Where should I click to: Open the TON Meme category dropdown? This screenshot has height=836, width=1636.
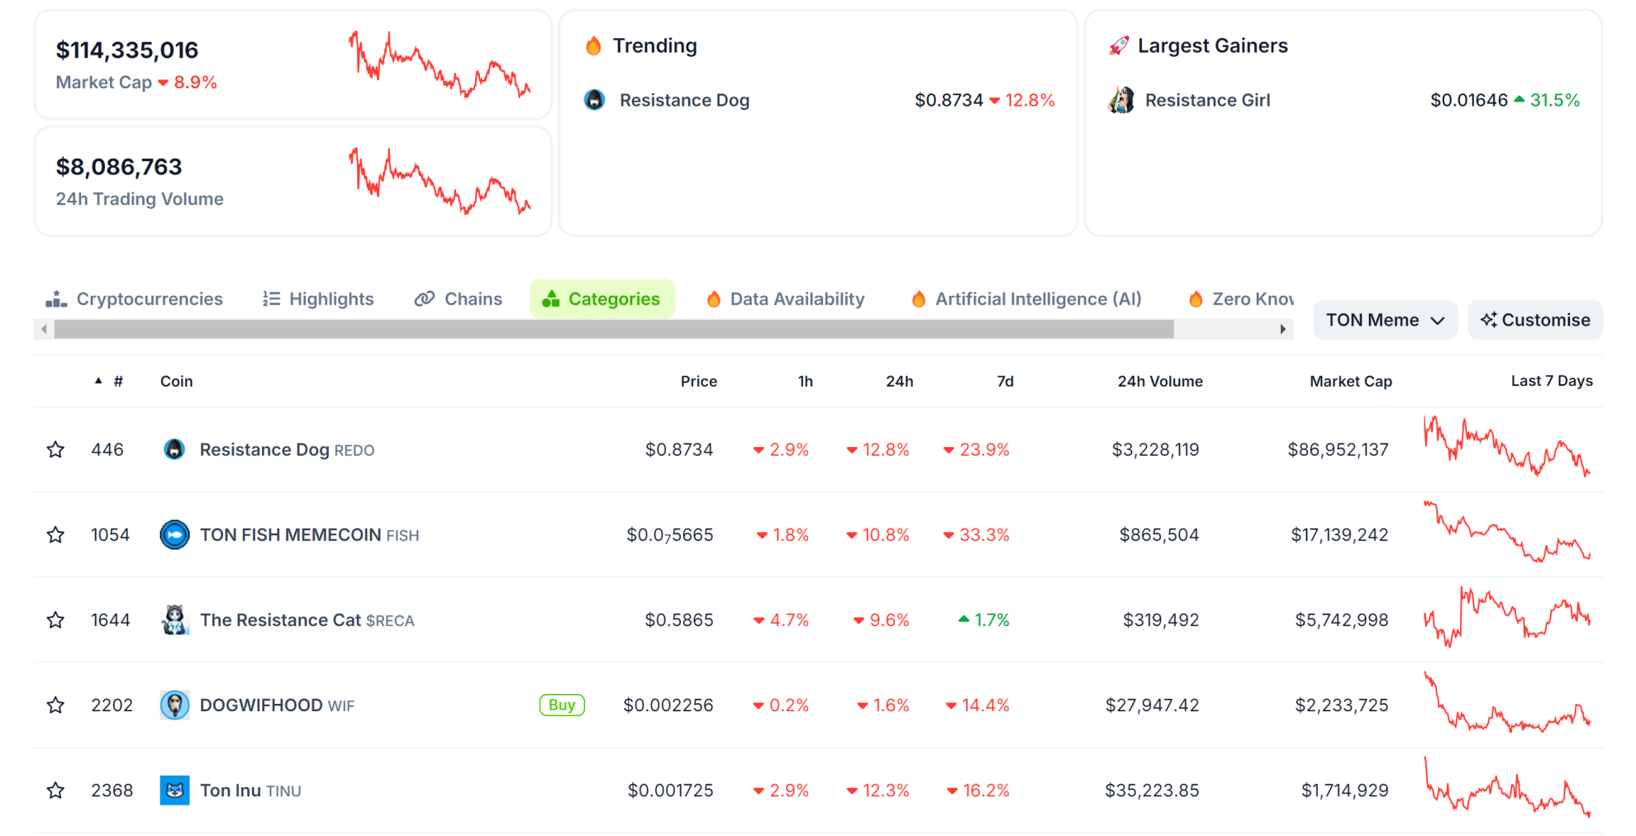[x=1385, y=320]
